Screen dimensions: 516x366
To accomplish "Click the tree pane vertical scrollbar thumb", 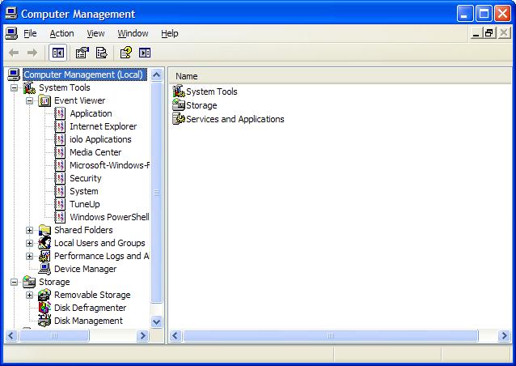I will point(157,193).
